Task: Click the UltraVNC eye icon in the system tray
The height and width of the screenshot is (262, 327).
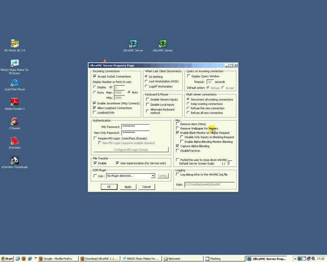Action: (300, 259)
